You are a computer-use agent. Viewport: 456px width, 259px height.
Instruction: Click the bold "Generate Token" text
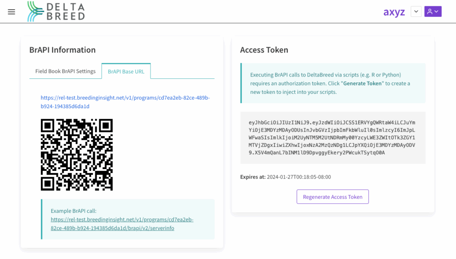(x=362, y=83)
